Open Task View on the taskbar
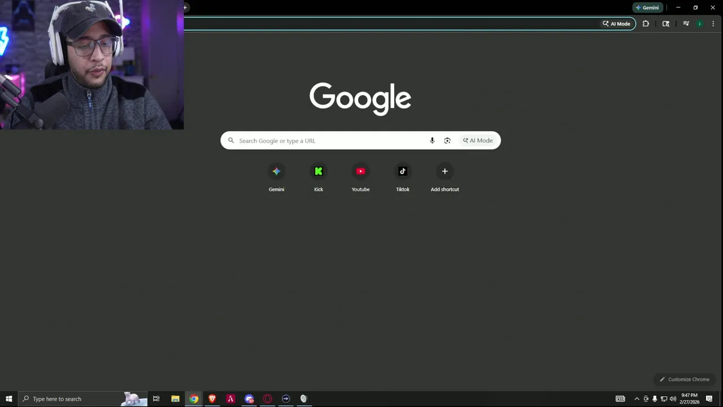This screenshot has height=407, width=723. point(156,399)
